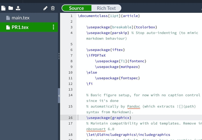Switch editor to Source mode
The image size is (202, 140).
coord(77,8)
